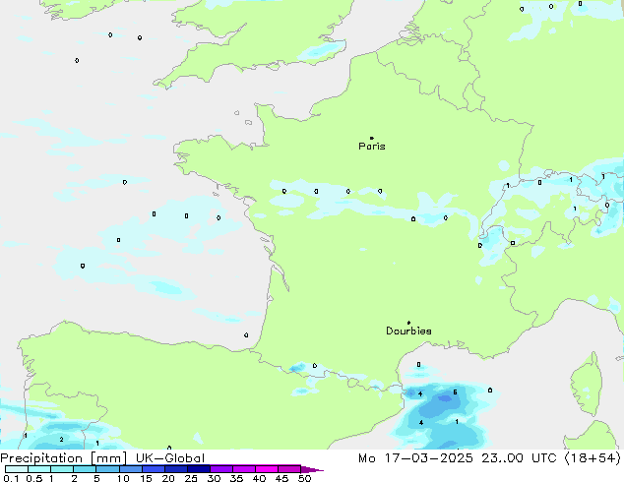Pick the 10–15 mm legend swatch

[x=130, y=469]
